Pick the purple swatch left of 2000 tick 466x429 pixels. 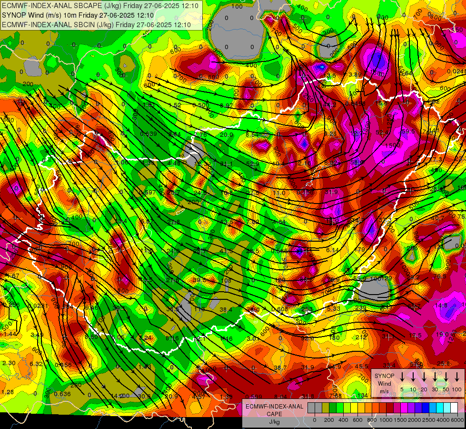pyautogui.click(x=411, y=408)
